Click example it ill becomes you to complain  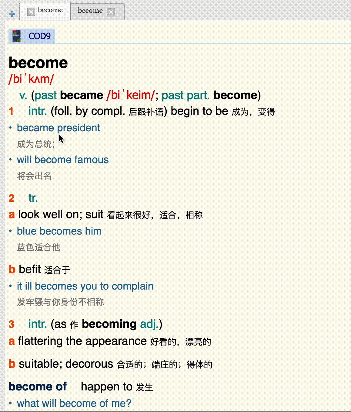[85, 286]
